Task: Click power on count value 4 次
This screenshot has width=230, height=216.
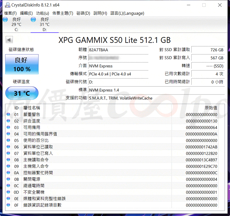Action: tap(208, 74)
